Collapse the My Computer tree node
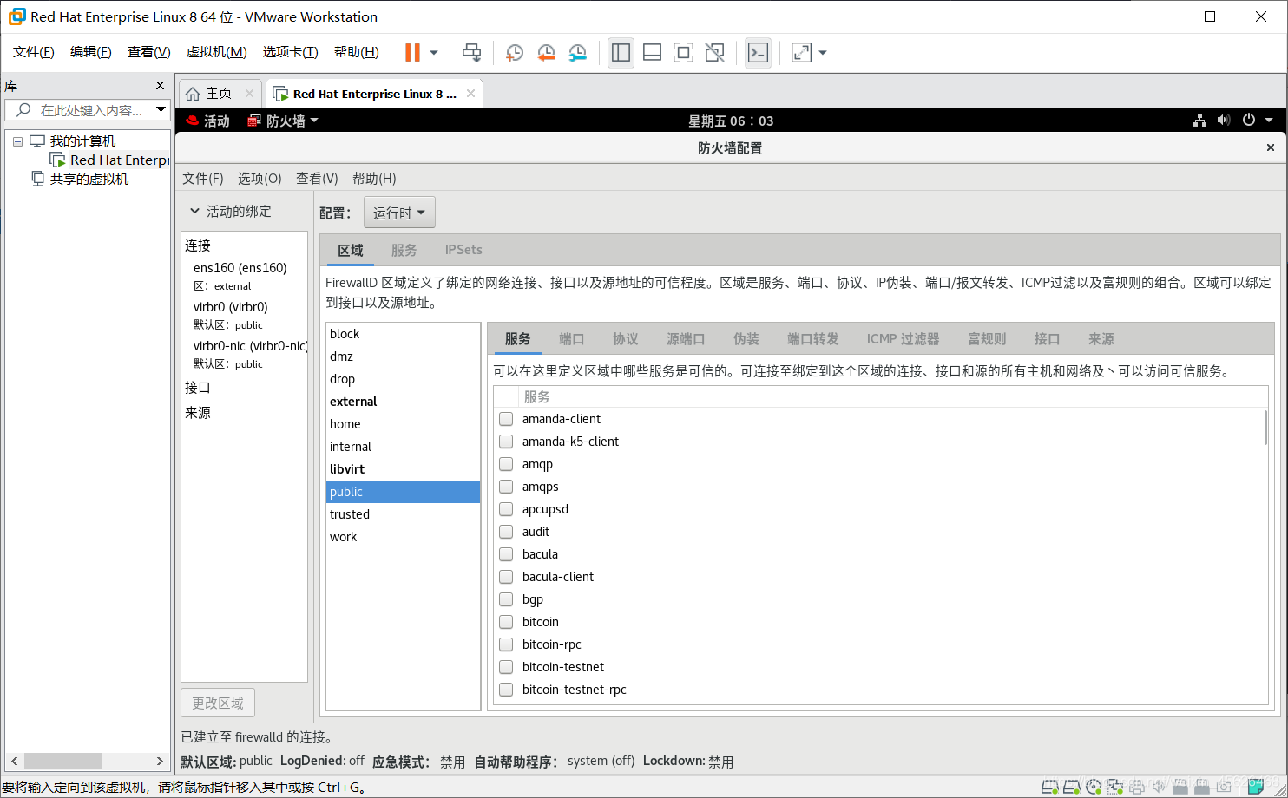This screenshot has width=1288, height=798. click(17, 141)
